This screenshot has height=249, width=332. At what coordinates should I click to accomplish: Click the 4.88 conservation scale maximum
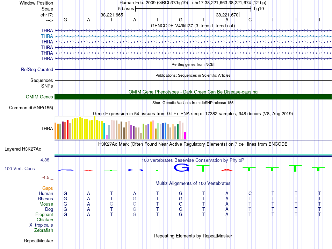tap(45, 160)
